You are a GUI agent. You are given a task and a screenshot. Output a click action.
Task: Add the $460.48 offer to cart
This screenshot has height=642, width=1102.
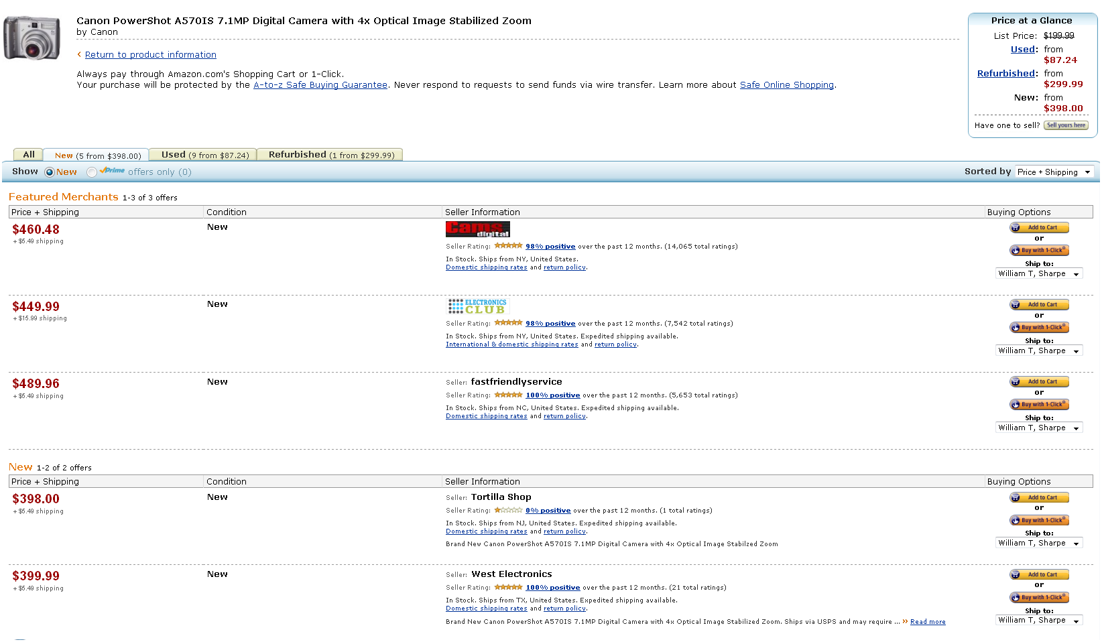[1039, 228]
